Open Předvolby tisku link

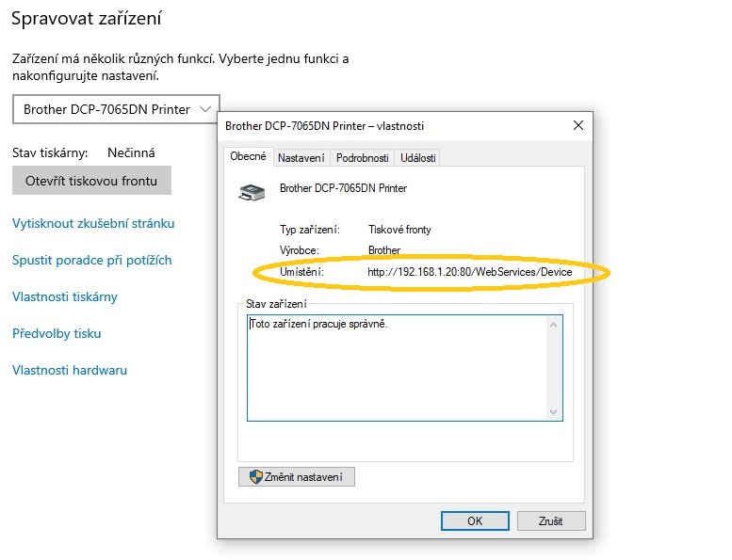coord(57,333)
